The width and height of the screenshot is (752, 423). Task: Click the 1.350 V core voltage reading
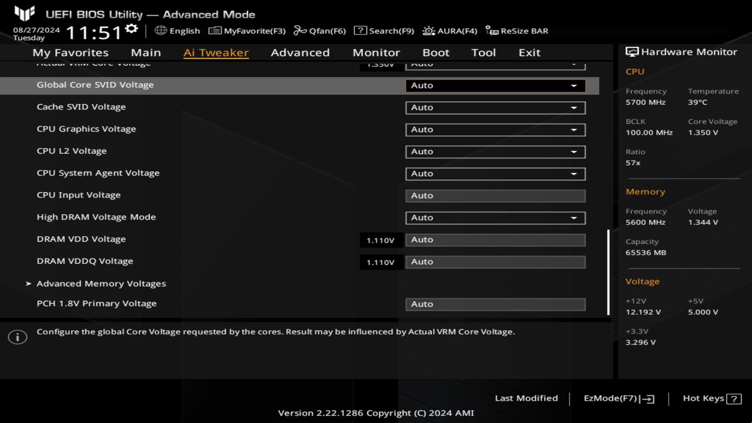coord(703,133)
